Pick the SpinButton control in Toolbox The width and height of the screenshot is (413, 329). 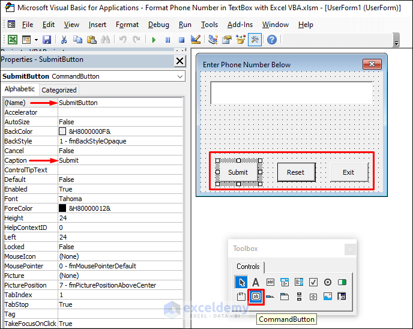click(313, 297)
